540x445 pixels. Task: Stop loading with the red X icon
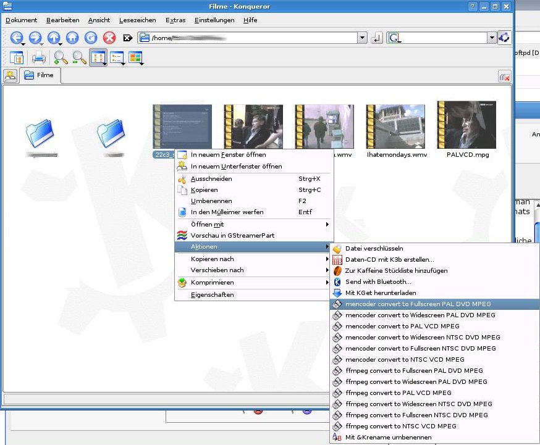point(109,38)
